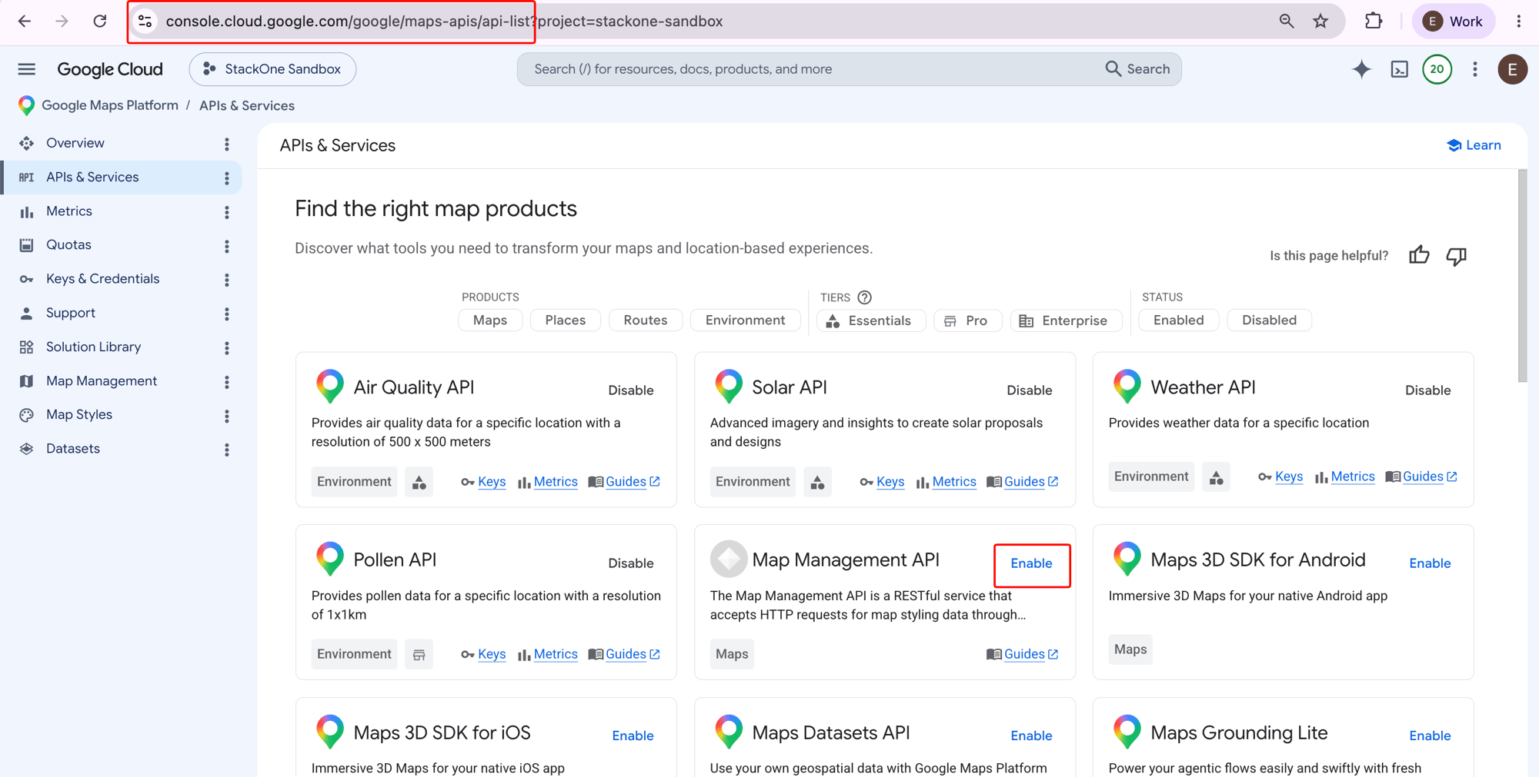Toggle the Environment product filter chip
This screenshot has height=777, width=1539.
pos(745,320)
